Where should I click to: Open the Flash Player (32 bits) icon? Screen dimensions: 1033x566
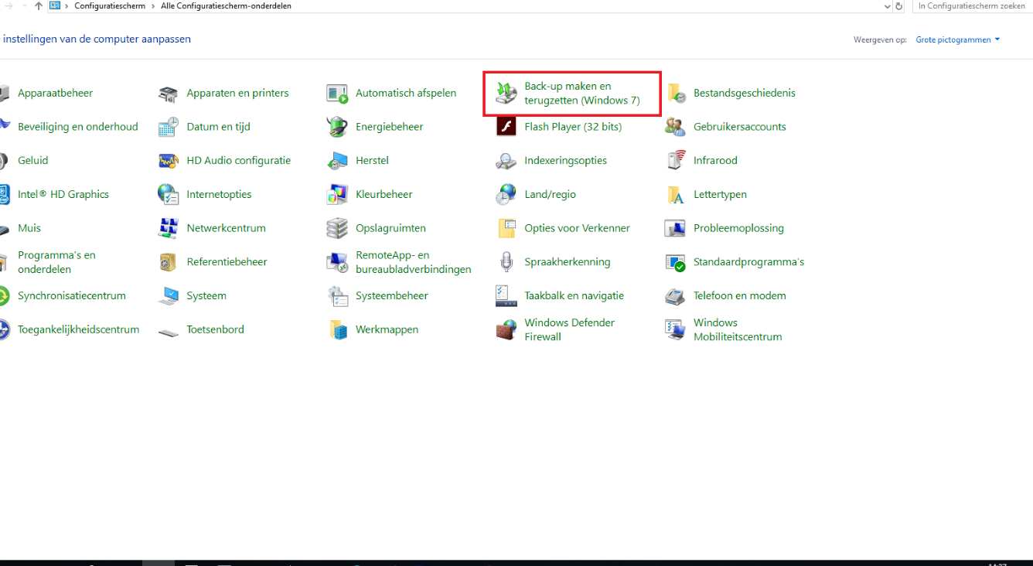pyautogui.click(x=506, y=127)
